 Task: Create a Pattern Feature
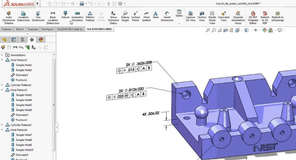[x=90, y=16]
